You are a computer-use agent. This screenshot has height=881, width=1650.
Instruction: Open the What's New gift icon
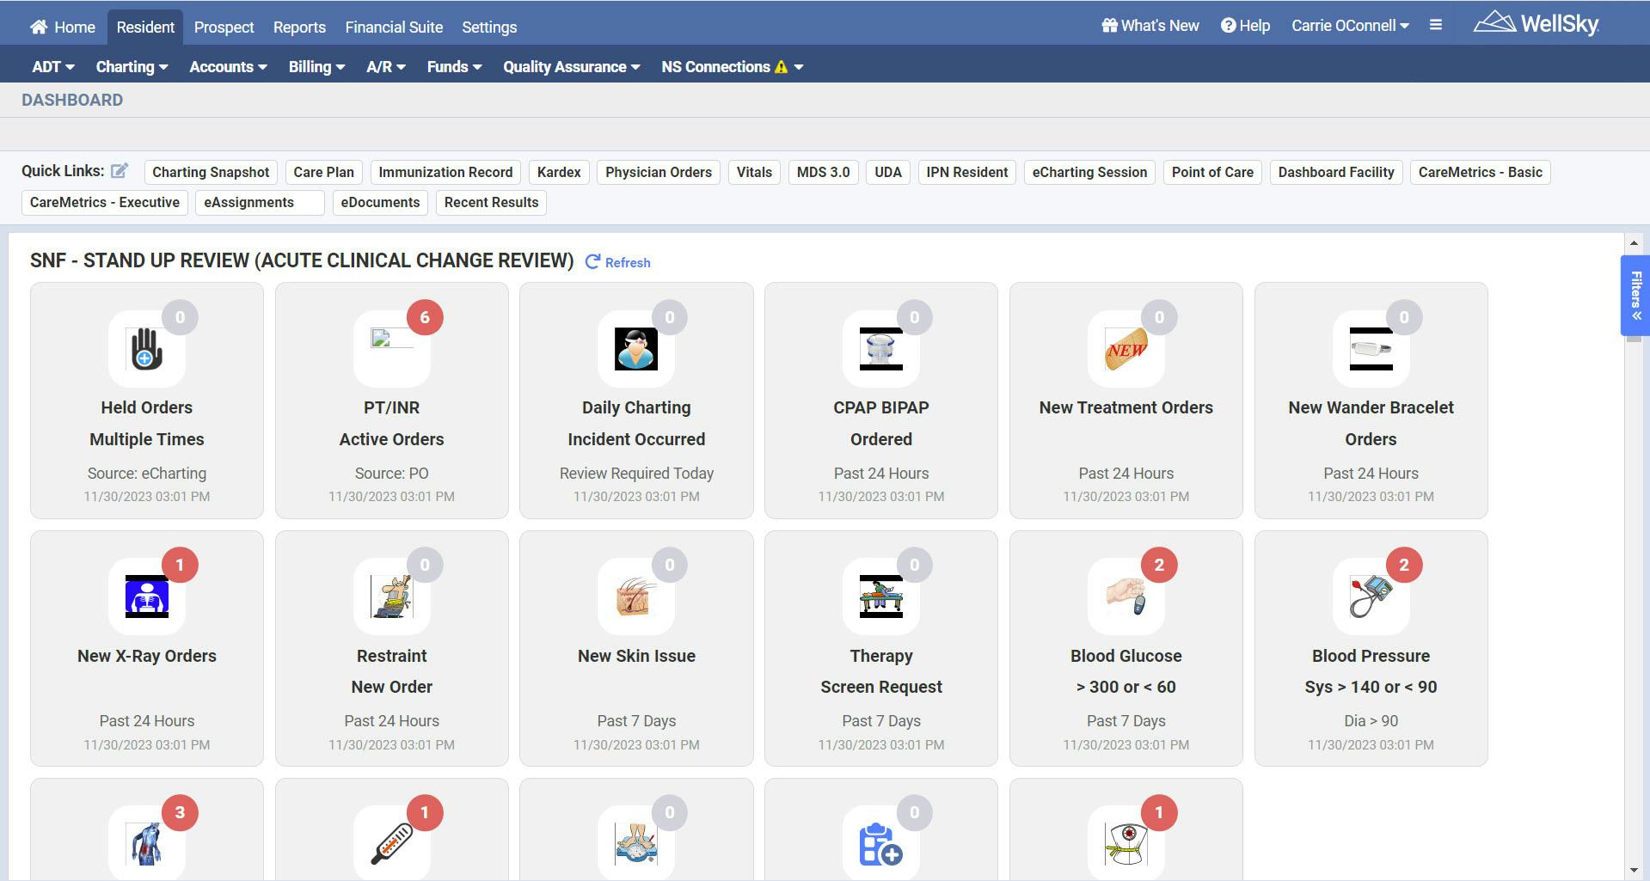coord(1108,25)
